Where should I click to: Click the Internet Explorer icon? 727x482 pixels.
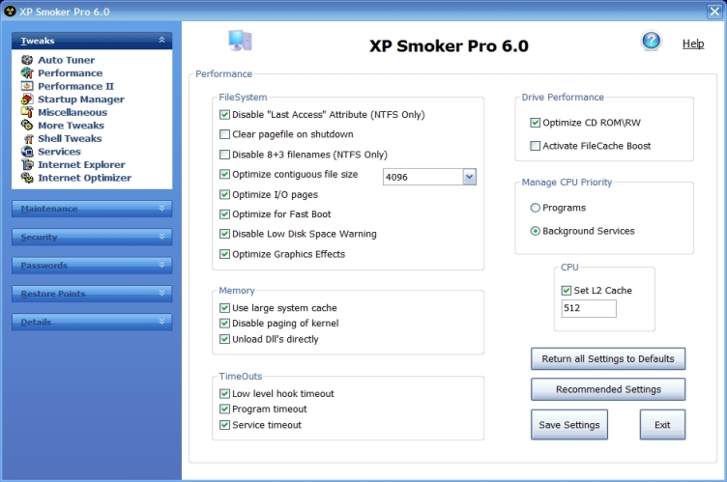tap(27, 164)
